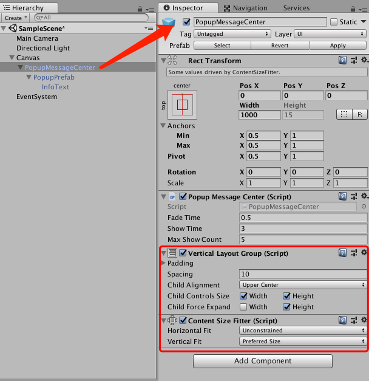Screen dimensions: 369x381
Task: Open Content Size Fitter preset icon
Action: 354,320
